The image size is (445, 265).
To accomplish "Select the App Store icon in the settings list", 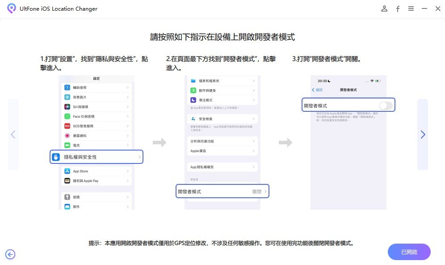I will pos(67,171).
